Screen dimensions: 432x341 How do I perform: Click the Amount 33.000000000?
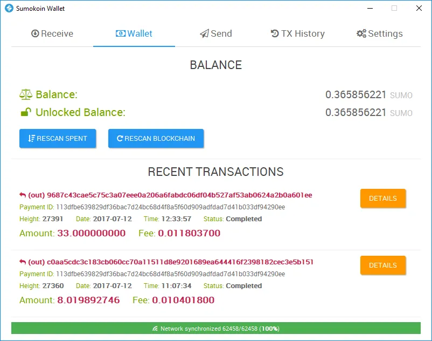(x=91, y=234)
